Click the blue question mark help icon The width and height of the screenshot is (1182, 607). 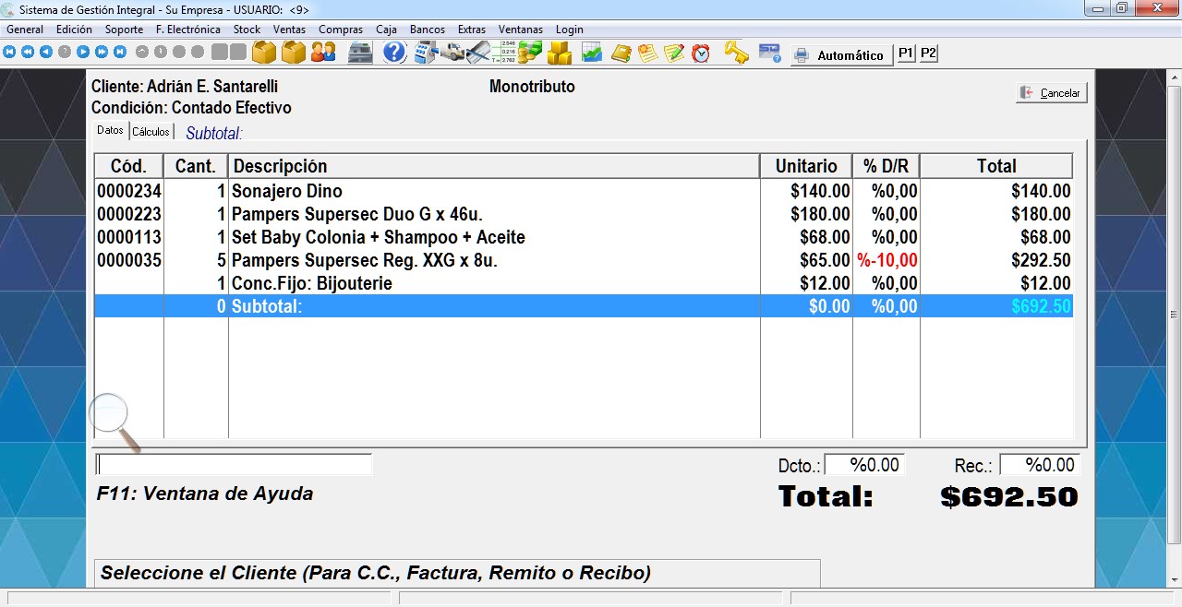point(394,53)
